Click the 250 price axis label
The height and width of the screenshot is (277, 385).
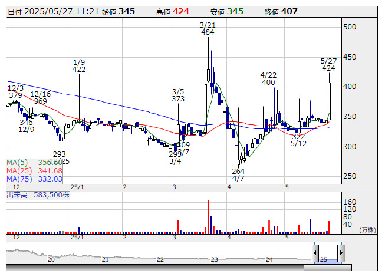click(x=350, y=176)
